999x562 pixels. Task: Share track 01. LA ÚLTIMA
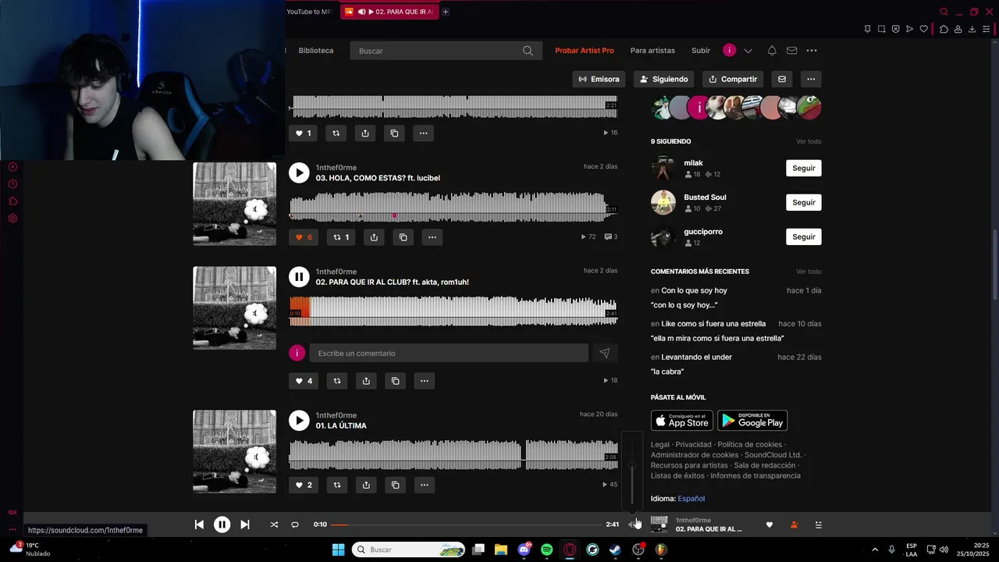click(366, 485)
